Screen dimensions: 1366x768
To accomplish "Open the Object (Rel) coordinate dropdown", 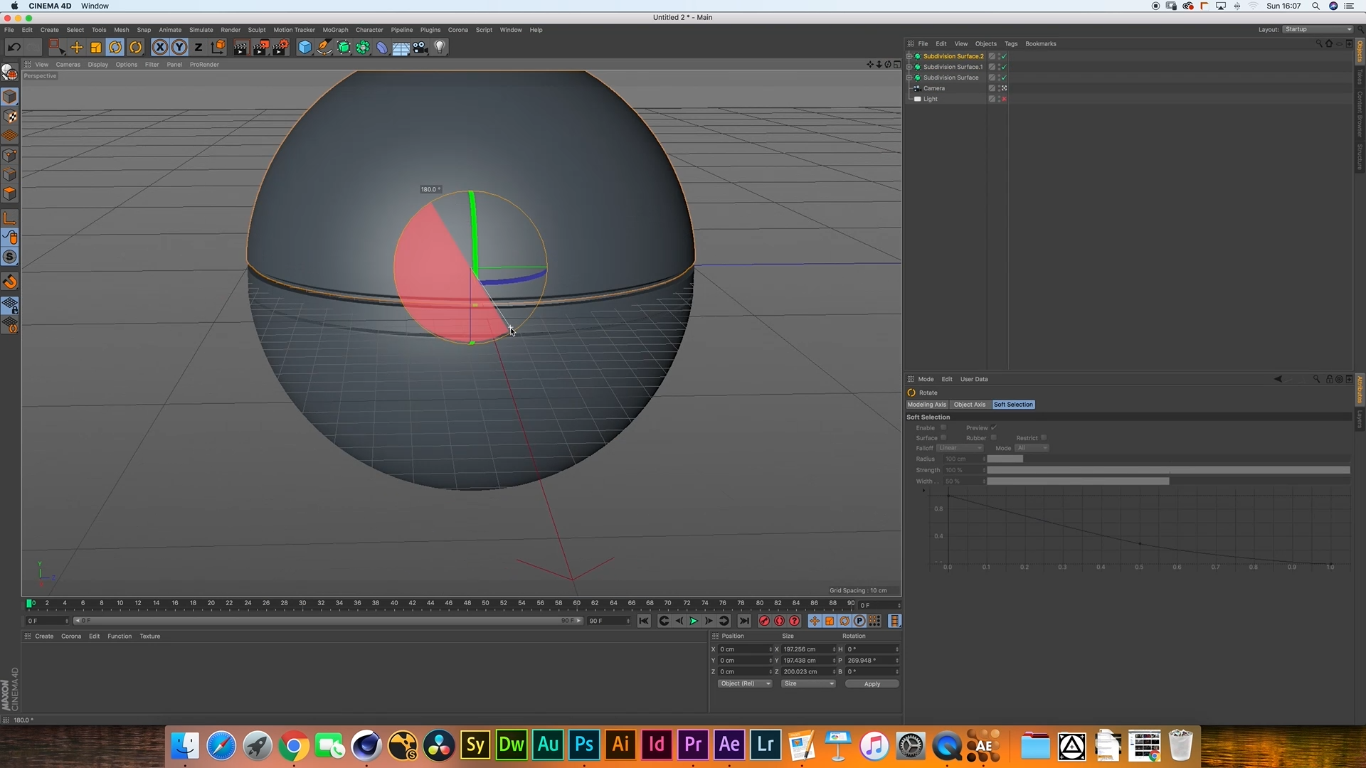I will (x=744, y=683).
